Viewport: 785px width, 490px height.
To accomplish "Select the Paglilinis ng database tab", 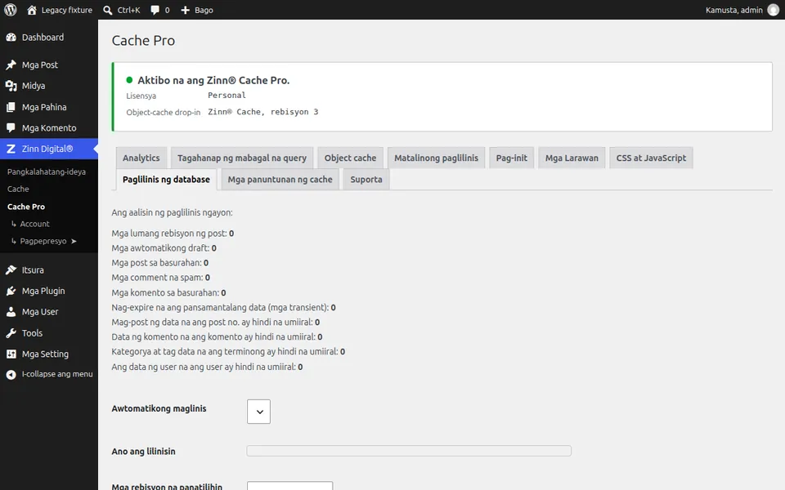I will tap(166, 180).
